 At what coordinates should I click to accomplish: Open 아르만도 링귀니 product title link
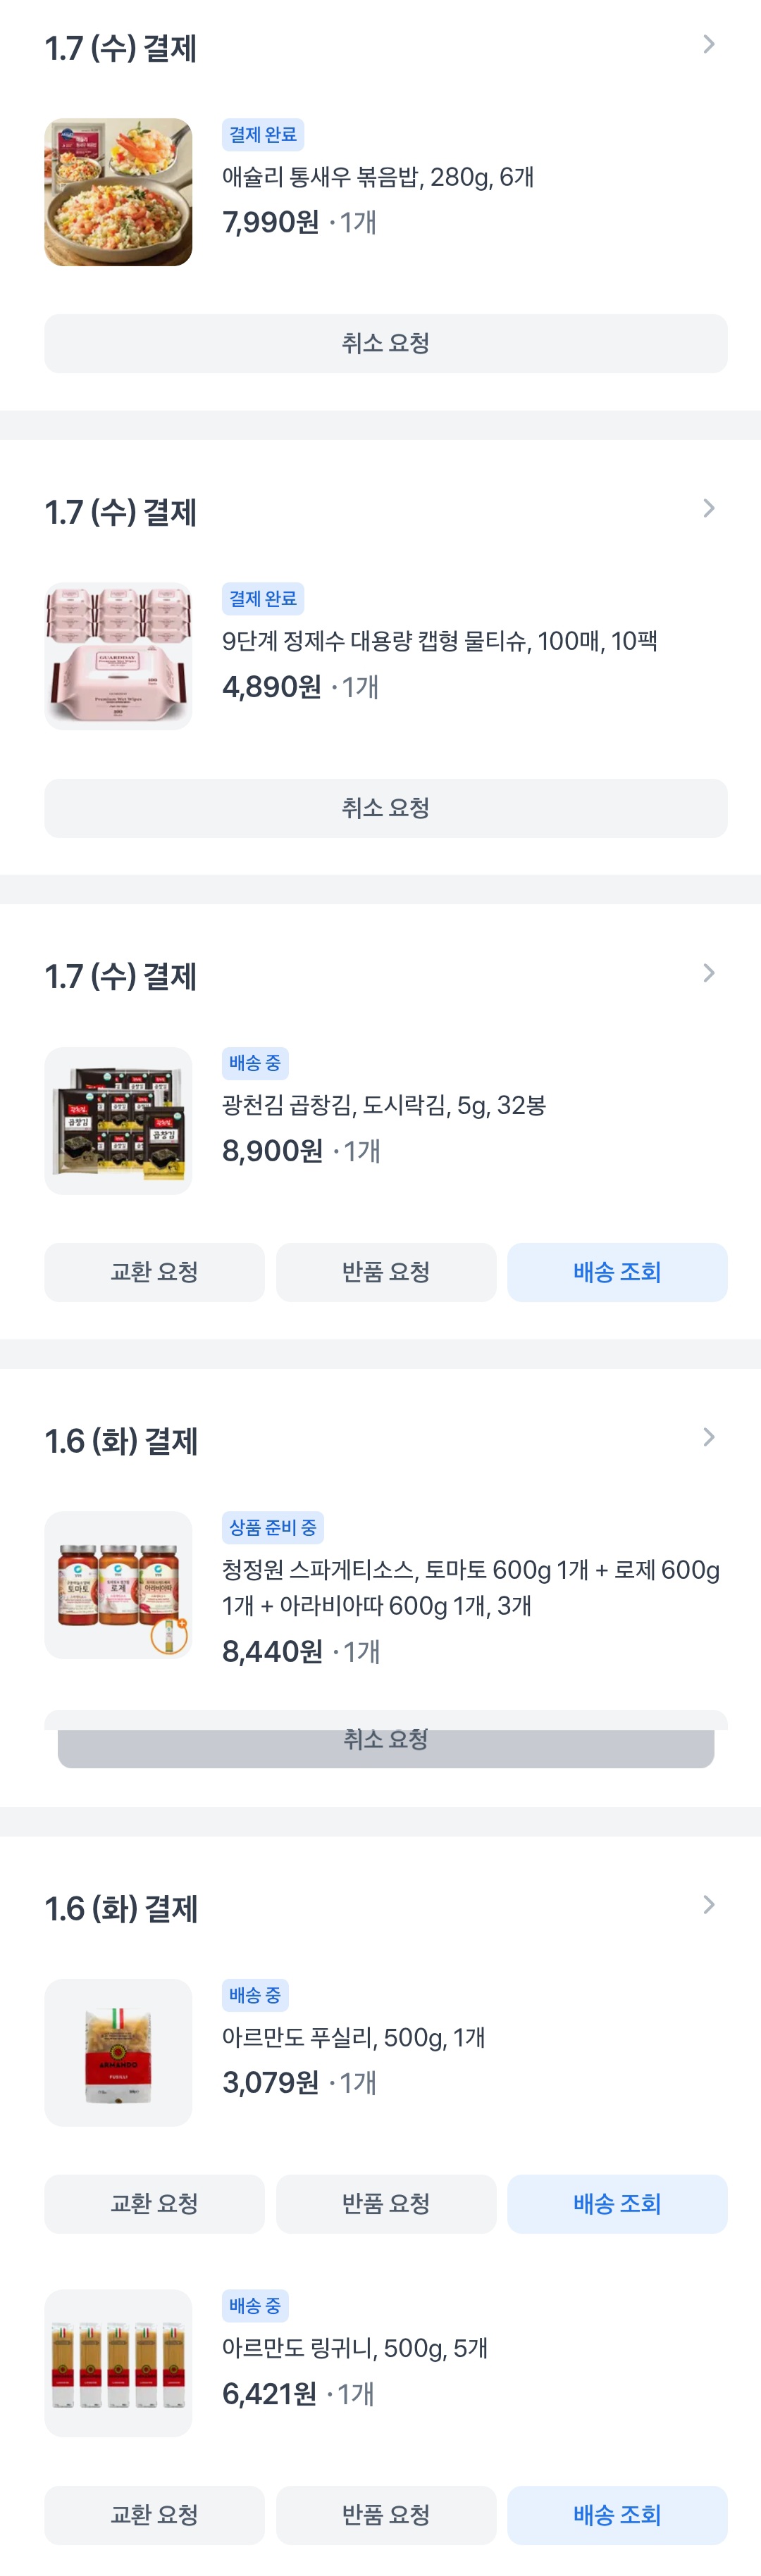click(x=355, y=2348)
